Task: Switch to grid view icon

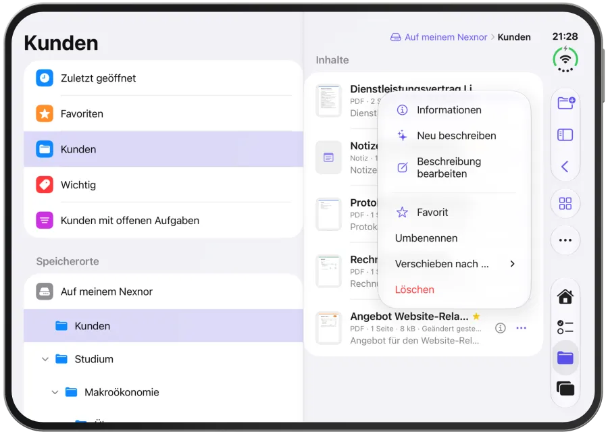Action: (565, 203)
